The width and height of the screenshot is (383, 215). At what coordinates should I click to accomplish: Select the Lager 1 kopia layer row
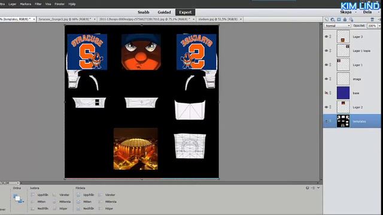pos(352,50)
